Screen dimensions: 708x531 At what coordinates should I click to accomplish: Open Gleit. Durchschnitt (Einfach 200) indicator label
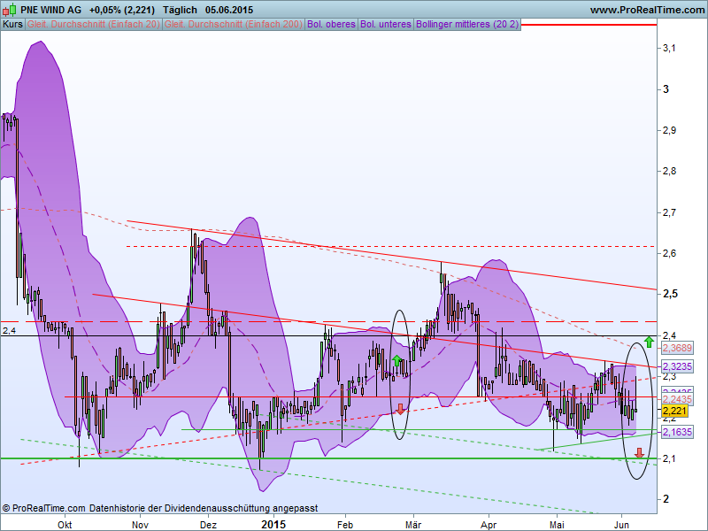pyautogui.click(x=234, y=25)
